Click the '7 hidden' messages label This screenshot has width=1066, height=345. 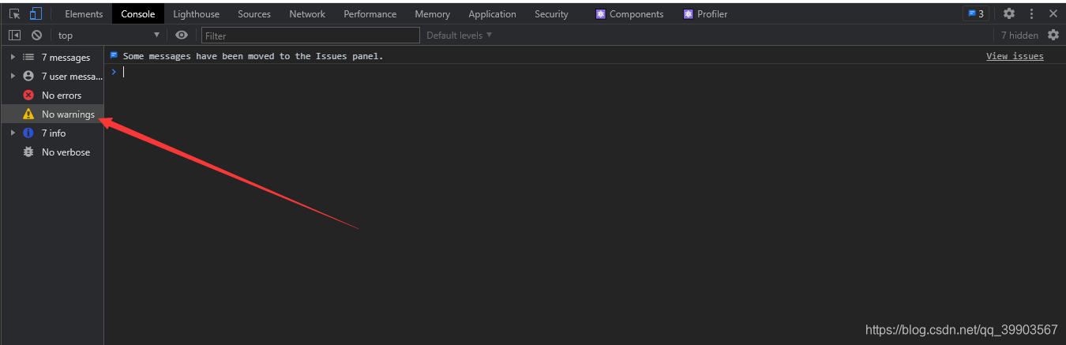[x=1019, y=35]
